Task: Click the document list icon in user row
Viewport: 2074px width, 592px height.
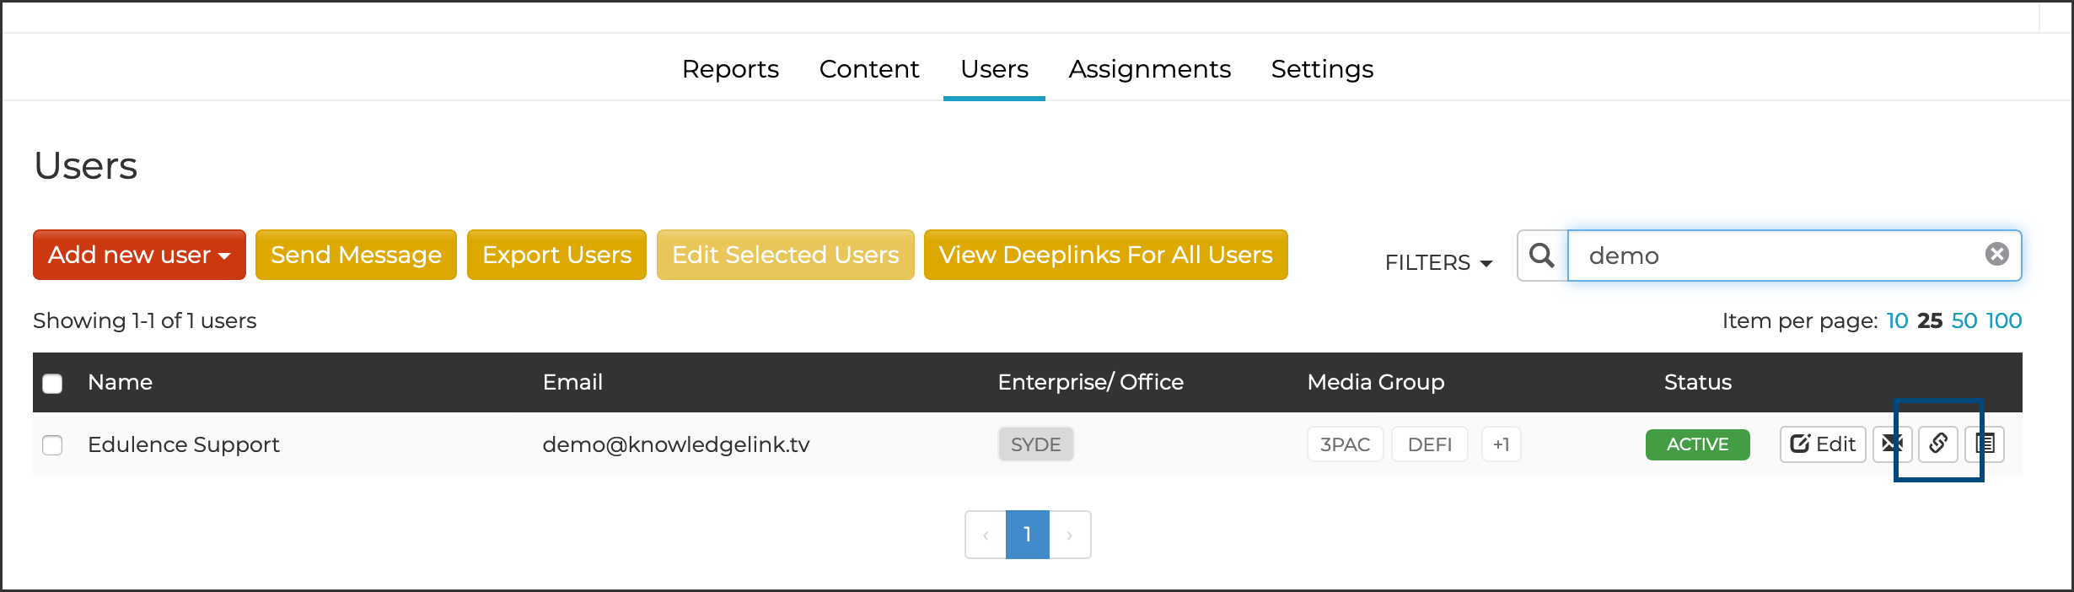Action: 1985,444
